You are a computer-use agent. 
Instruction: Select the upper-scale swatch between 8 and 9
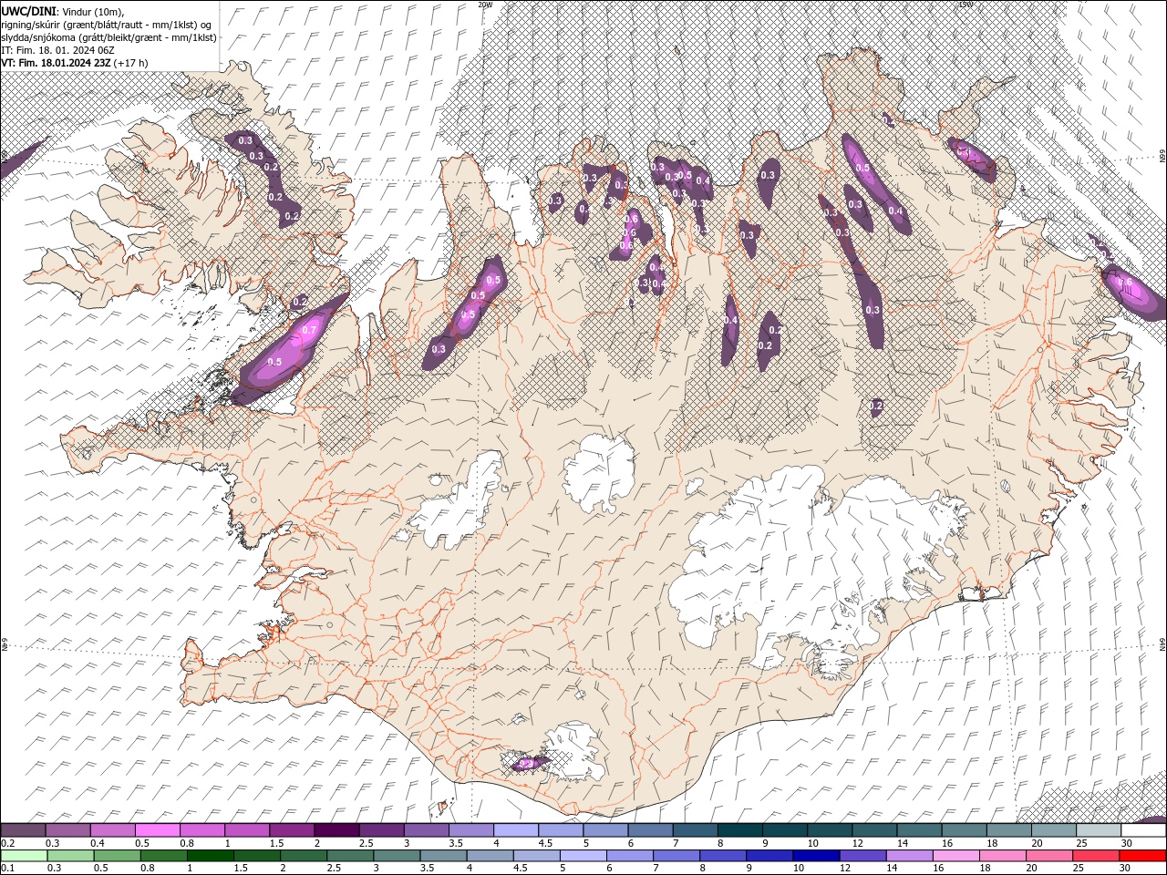(739, 830)
